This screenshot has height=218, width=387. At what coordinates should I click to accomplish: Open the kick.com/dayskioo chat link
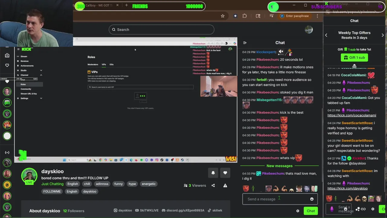tap(347, 188)
